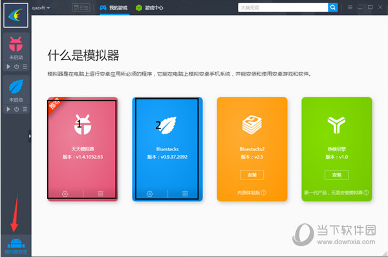Click the 天天模拟器 card robot logo

point(83,124)
